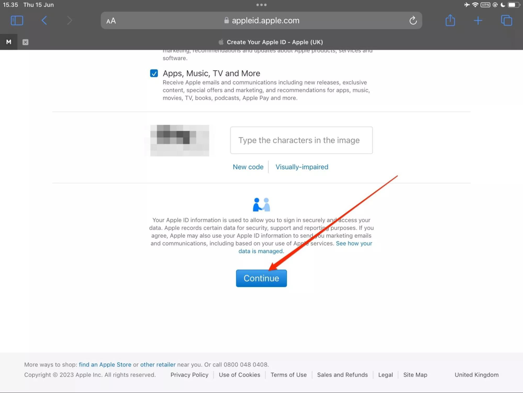The width and height of the screenshot is (523, 393).
Task: Open the Privacy Policy page
Action: point(189,374)
